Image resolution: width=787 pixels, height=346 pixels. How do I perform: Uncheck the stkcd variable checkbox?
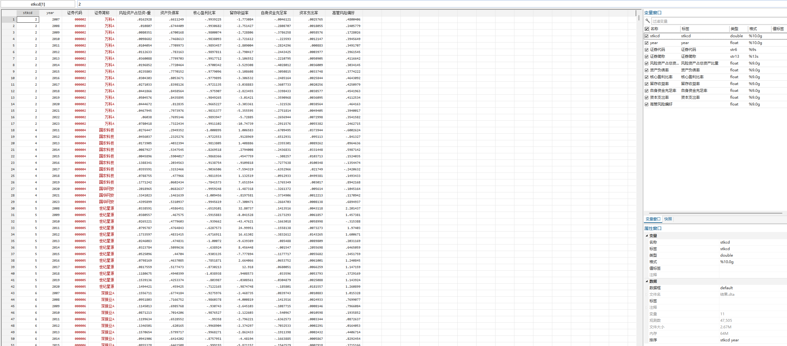(x=647, y=36)
